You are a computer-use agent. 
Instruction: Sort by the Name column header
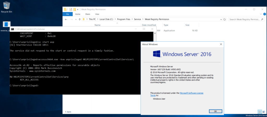98,25
